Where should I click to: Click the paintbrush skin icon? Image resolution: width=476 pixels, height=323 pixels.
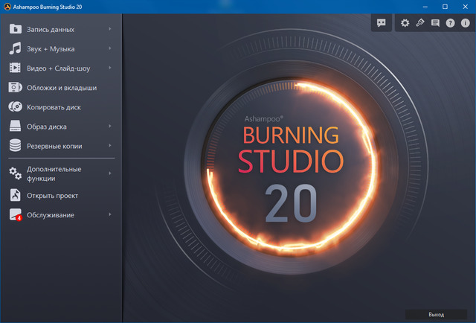420,23
